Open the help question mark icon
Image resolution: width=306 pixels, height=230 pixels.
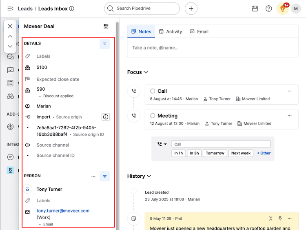point(269,9)
